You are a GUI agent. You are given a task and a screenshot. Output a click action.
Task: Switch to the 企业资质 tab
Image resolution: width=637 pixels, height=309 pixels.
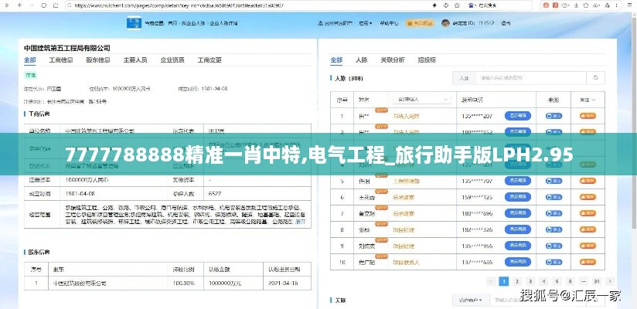coord(172,60)
